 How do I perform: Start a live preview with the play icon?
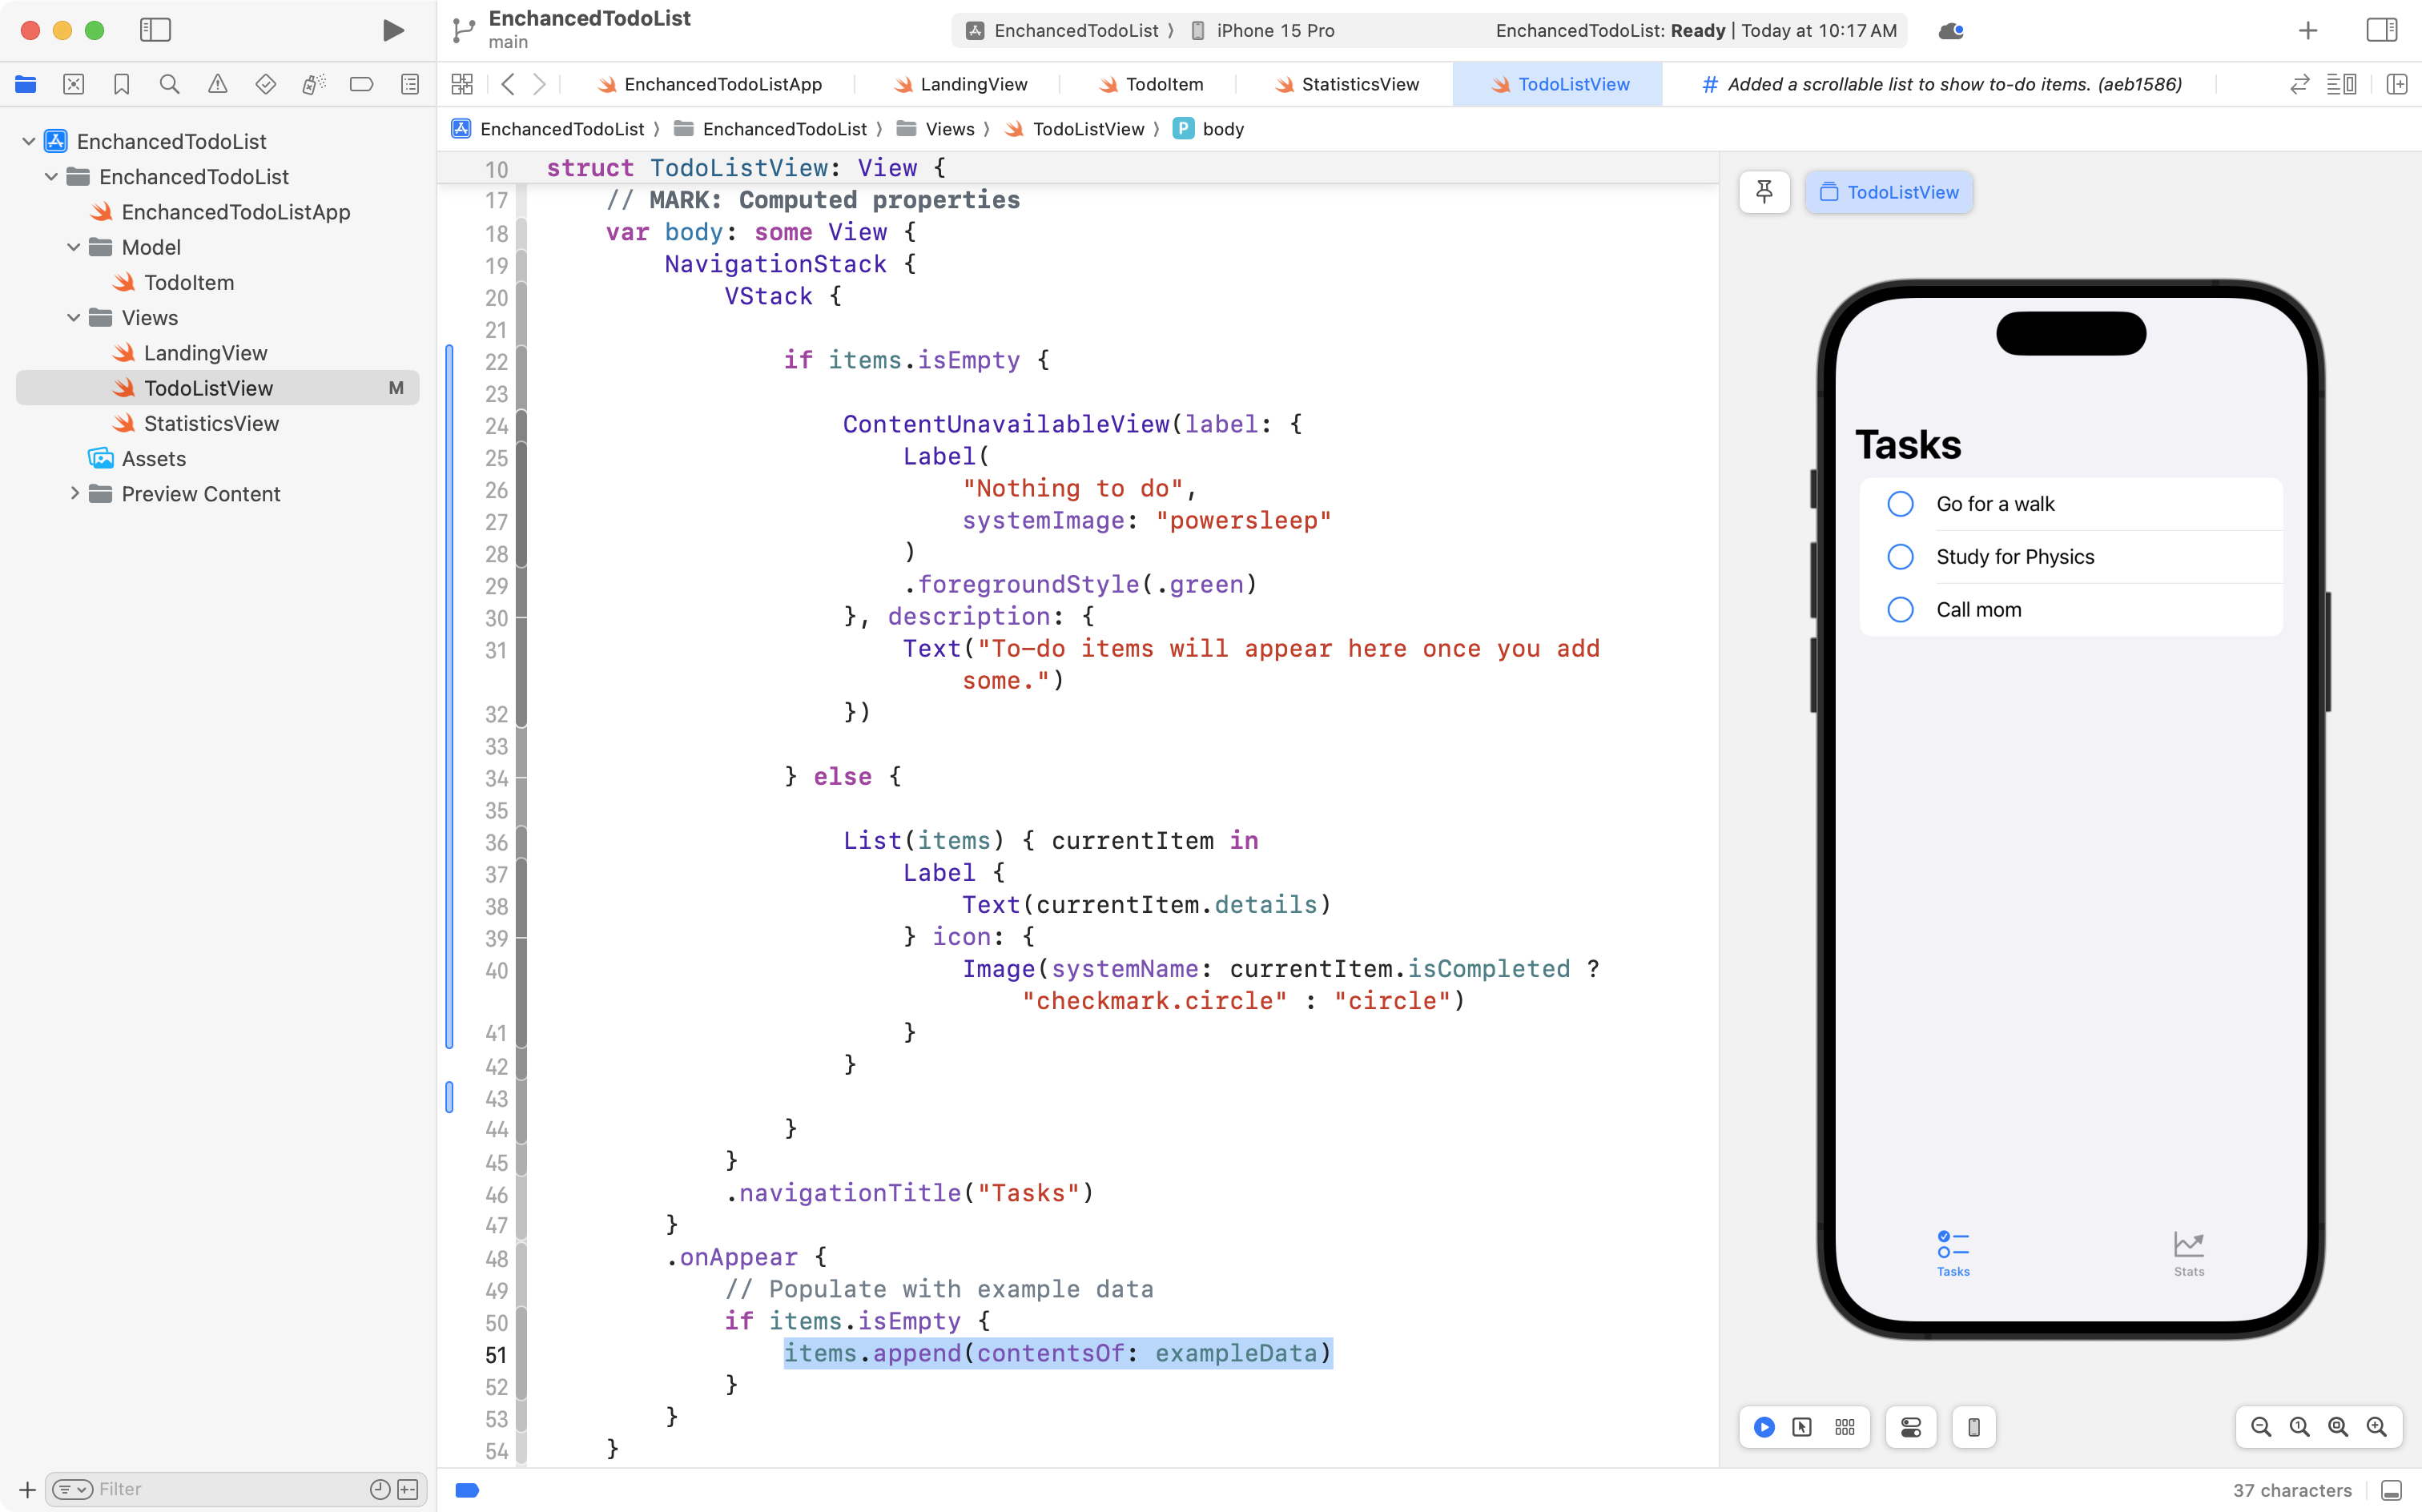coord(1763,1427)
